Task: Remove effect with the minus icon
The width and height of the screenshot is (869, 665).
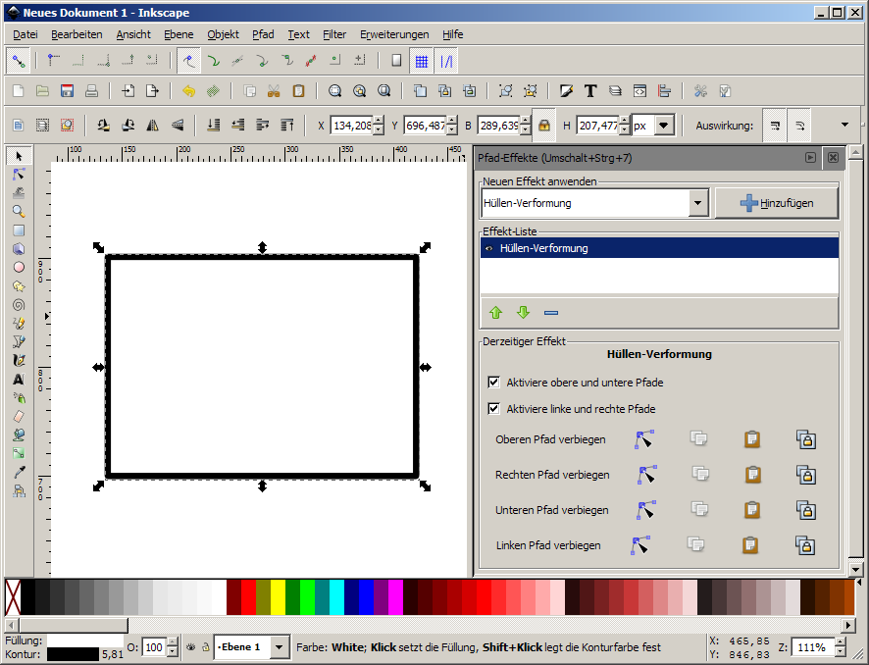Action: pyautogui.click(x=550, y=313)
